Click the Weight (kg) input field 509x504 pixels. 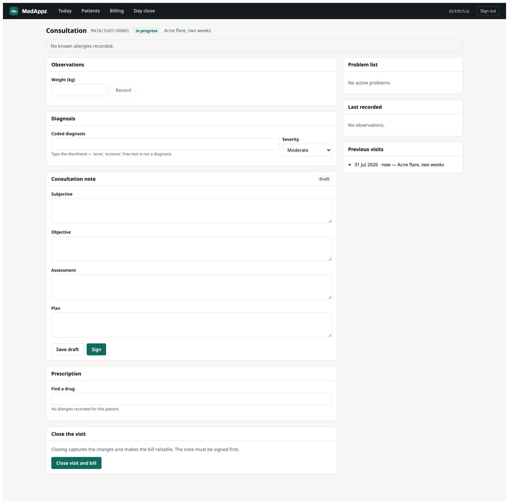[x=80, y=90]
